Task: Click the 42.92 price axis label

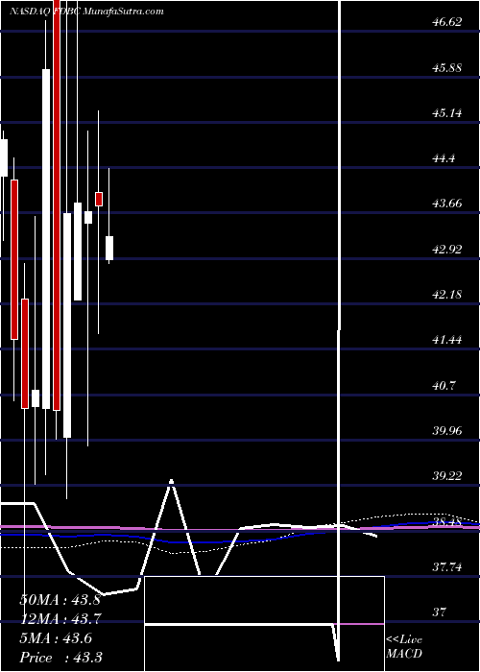Action: (447, 250)
